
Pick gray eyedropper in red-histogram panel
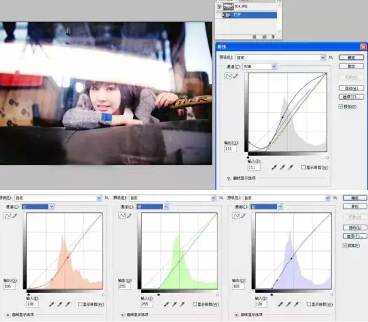[59, 304]
